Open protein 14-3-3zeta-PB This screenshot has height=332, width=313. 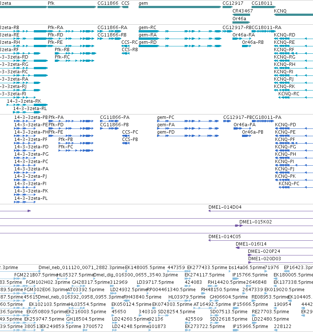(x=31, y=117)
